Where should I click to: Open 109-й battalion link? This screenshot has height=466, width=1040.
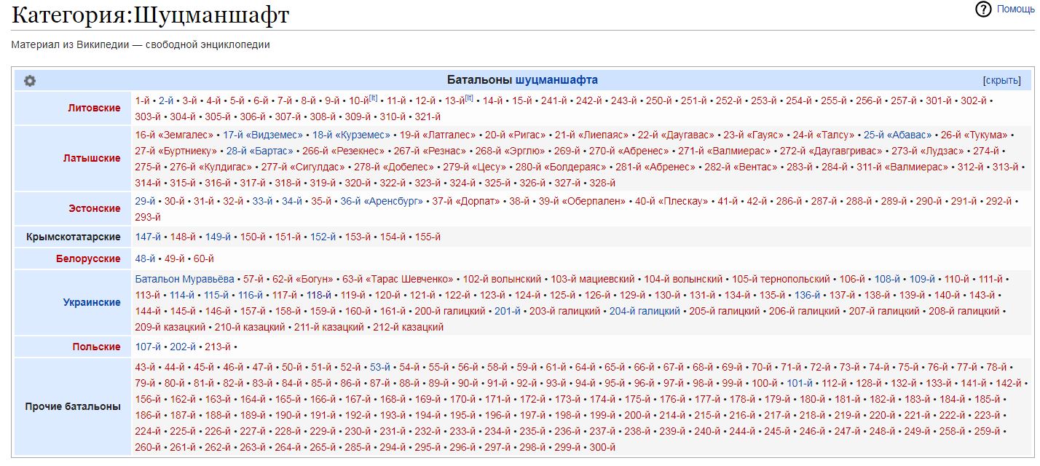[x=922, y=279]
